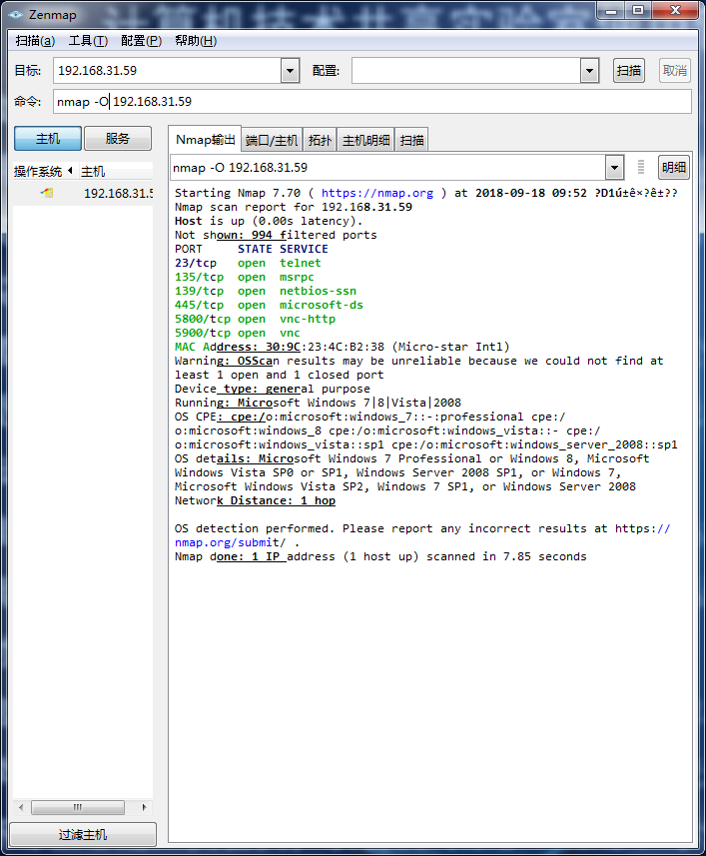Click the 'vnc-http' service text
This screenshot has width=706, height=856.
pos(308,319)
